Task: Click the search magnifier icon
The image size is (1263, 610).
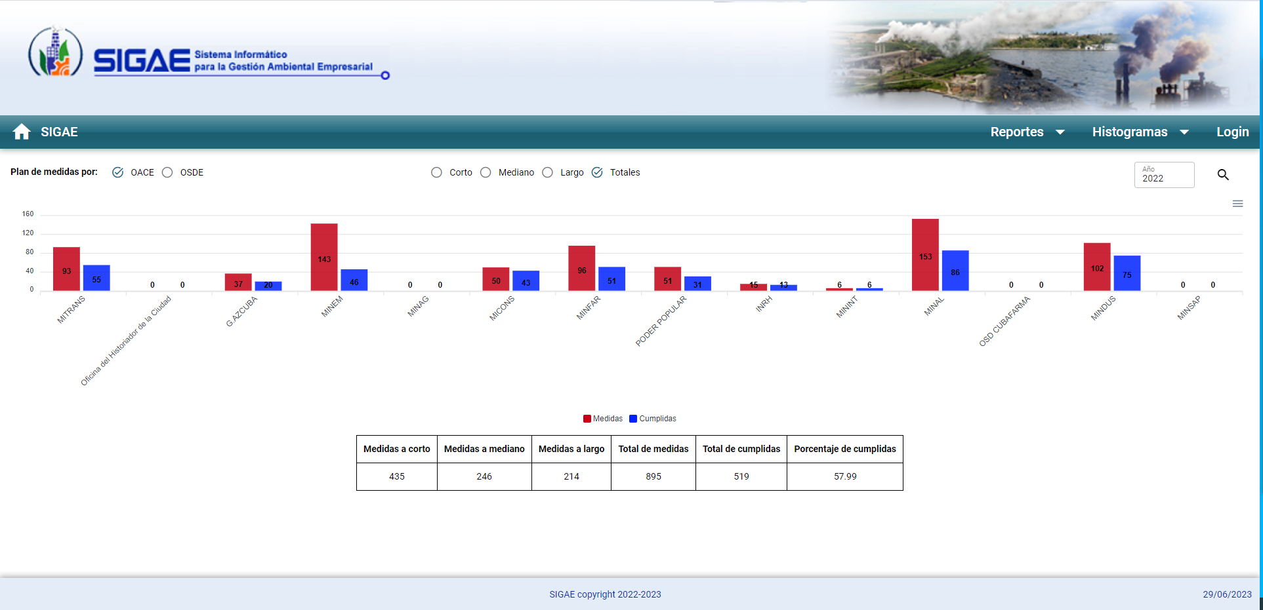Action: pyautogui.click(x=1223, y=175)
